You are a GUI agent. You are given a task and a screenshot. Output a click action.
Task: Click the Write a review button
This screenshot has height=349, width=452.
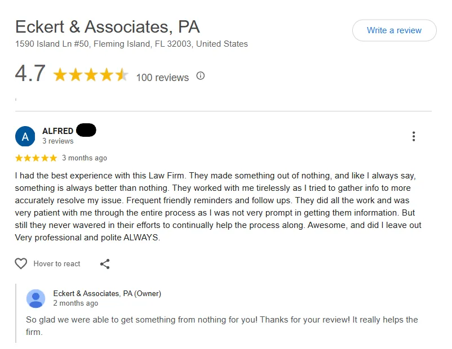click(x=394, y=30)
